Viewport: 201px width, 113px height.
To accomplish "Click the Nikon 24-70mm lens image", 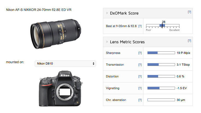I will point(56,34).
